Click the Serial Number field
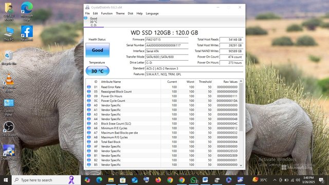The height and width of the screenshot is (185, 329). (x=167, y=45)
